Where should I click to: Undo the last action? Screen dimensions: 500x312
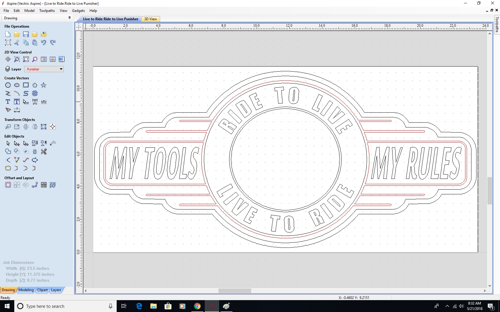(44, 42)
